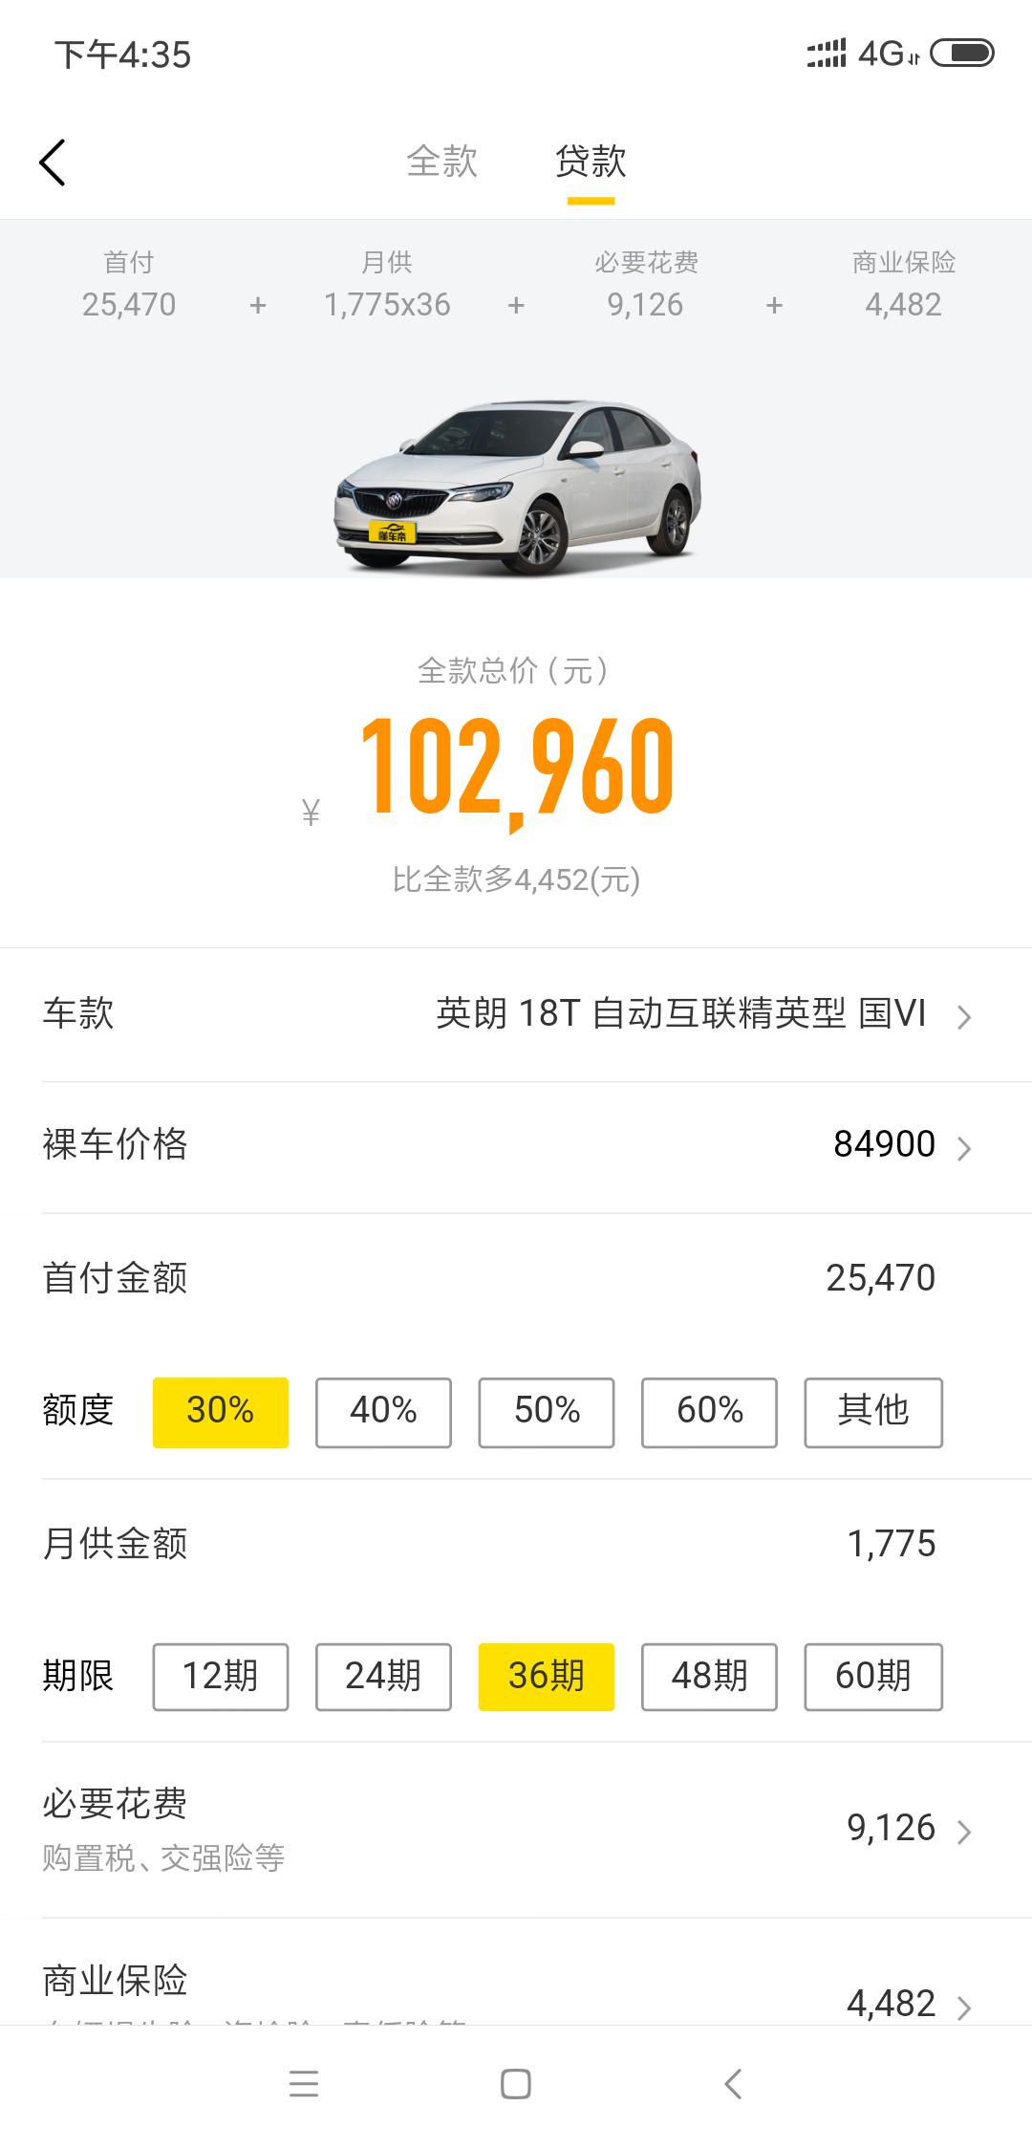The width and height of the screenshot is (1032, 2149).
Task: Switch to the 全款 tab
Action: [441, 162]
